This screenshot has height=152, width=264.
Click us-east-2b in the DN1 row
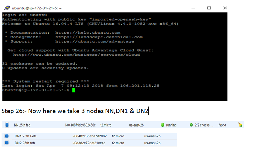tap(152, 136)
